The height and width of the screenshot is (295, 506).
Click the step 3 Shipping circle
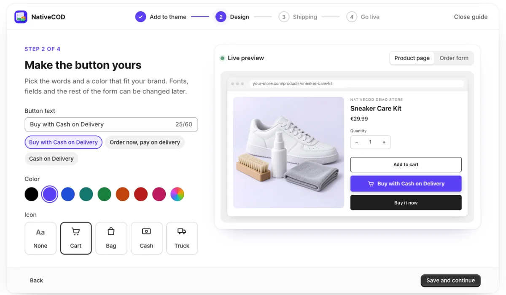point(284,17)
